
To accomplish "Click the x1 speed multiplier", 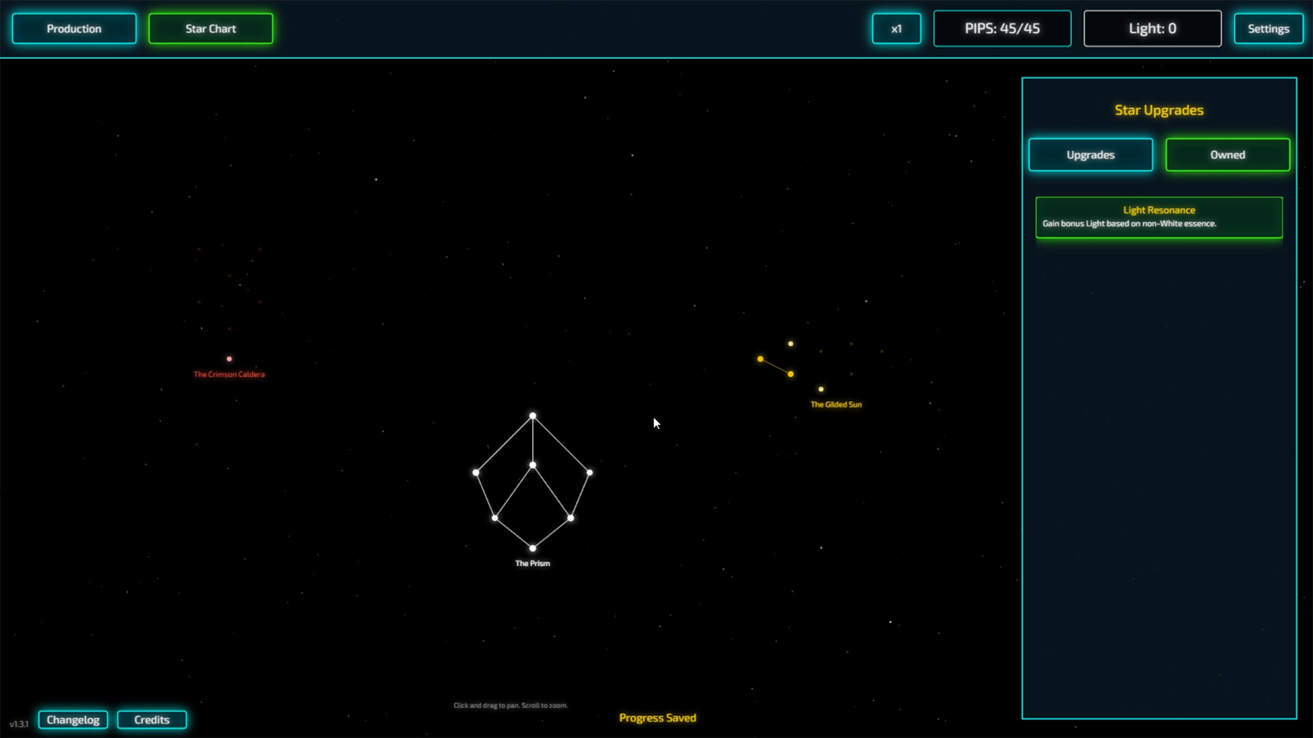I will pyautogui.click(x=897, y=28).
